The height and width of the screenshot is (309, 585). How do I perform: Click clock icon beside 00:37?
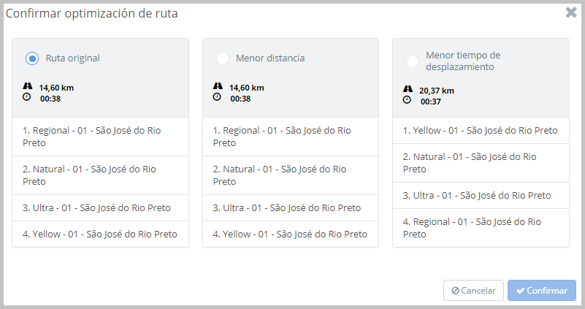pos(408,100)
